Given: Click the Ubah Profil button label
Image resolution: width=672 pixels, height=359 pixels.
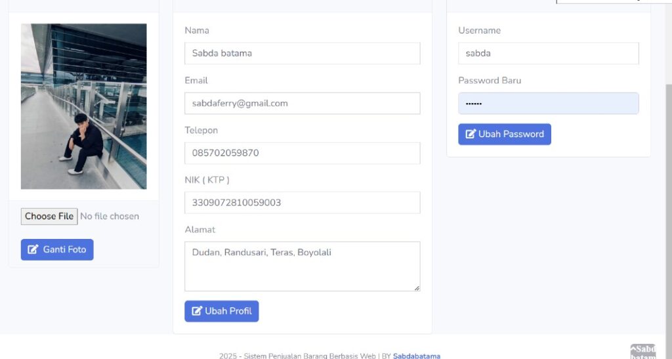Looking at the screenshot, I should pos(228,311).
